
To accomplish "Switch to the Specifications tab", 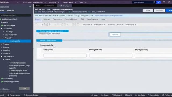I will pos(92,19).
